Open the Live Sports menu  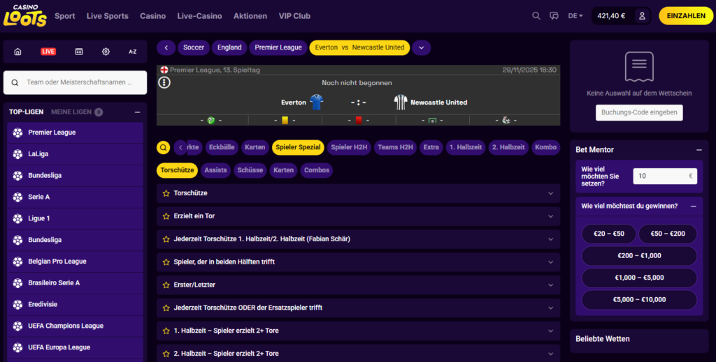click(107, 16)
